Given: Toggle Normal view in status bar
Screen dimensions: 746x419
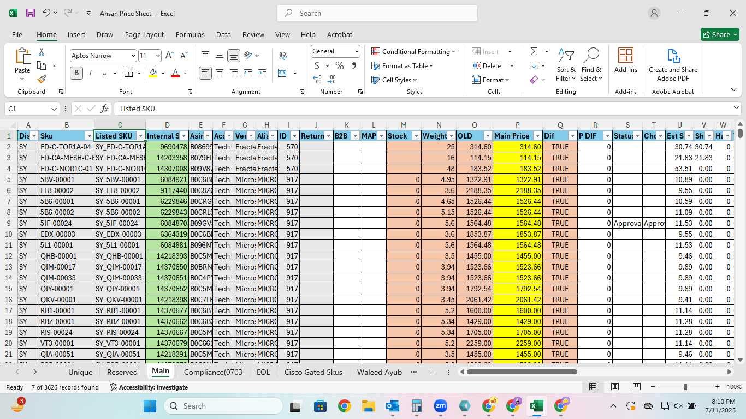Looking at the screenshot, I should 593,387.
